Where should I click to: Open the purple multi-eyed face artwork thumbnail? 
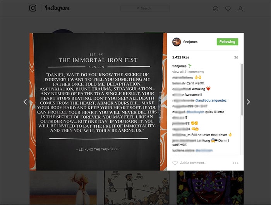pyautogui.click(x=210, y=188)
